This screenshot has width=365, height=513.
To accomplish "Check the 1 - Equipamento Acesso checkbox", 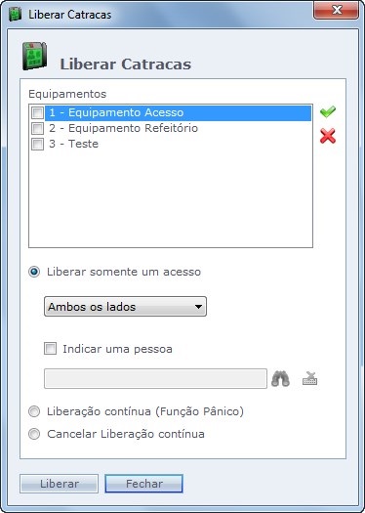I will point(37,113).
